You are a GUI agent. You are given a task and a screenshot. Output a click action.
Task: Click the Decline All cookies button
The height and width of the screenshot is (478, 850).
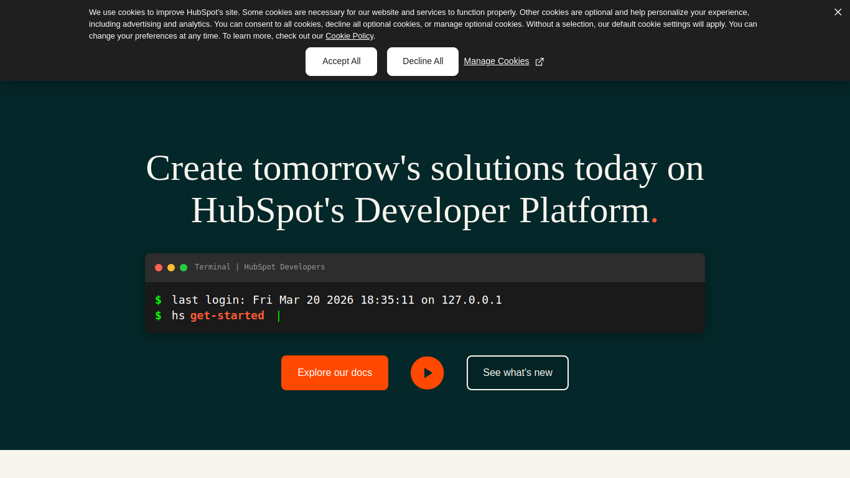(423, 62)
